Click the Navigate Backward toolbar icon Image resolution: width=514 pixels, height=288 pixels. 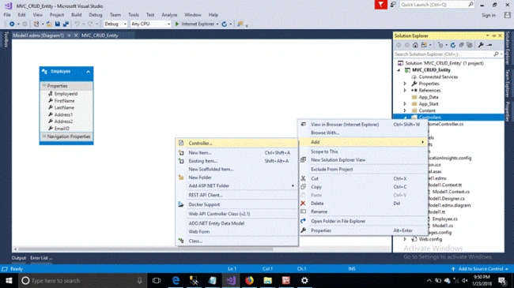click(12, 24)
